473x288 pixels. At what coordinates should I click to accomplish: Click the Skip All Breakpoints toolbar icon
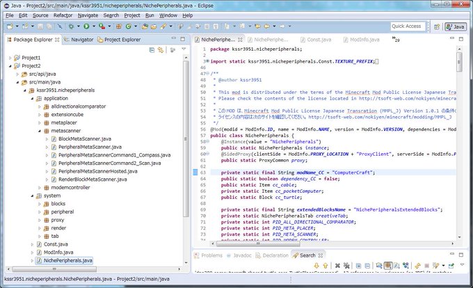click(60, 26)
